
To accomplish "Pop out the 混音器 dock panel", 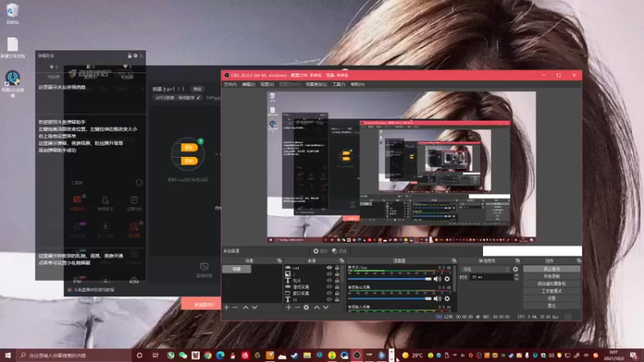I will (454, 261).
